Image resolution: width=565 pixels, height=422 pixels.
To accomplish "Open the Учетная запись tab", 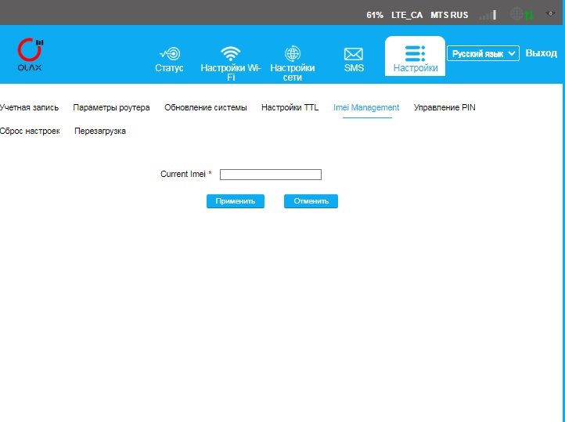I will (x=29, y=107).
